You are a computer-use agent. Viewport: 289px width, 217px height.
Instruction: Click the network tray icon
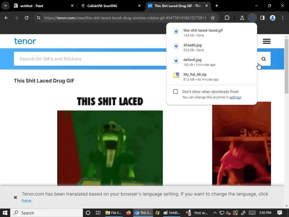pyautogui.click(x=222, y=213)
